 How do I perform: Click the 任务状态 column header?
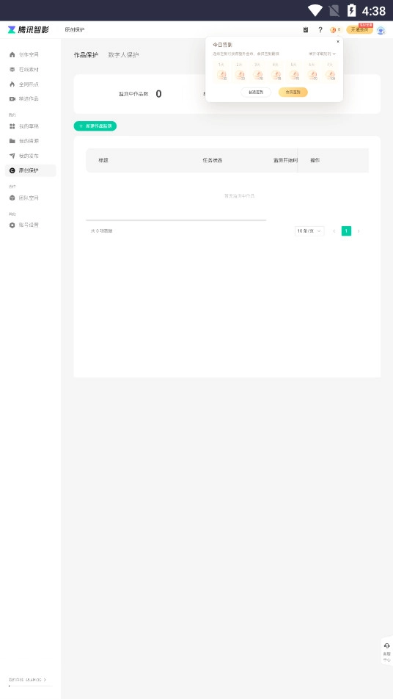point(213,160)
